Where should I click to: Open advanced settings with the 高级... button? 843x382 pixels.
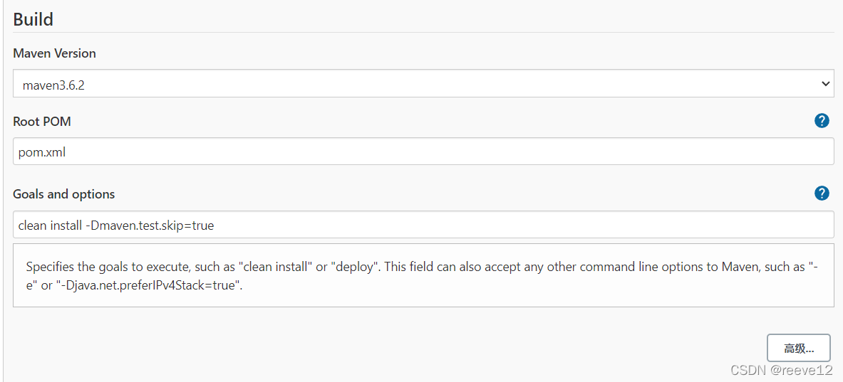pyautogui.click(x=798, y=348)
